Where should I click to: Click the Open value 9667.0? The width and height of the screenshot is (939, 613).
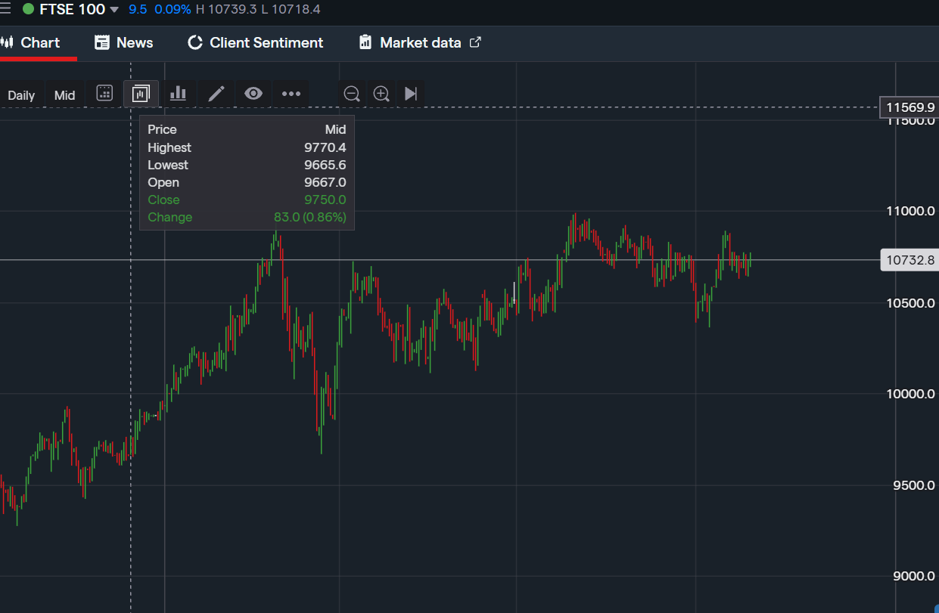pyautogui.click(x=325, y=182)
